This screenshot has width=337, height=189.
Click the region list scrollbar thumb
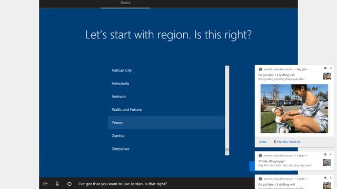tap(227, 150)
